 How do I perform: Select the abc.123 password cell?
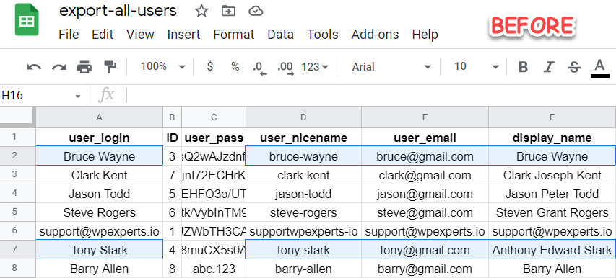tap(214, 269)
